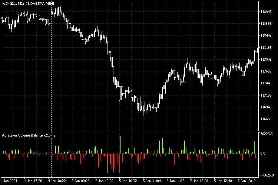Click the 117445 price axis label
The width and height of the screenshot is (278, 185).
[266, 83]
